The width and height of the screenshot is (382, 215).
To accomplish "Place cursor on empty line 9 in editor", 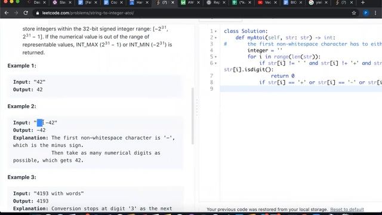I will tap(301, 89).
